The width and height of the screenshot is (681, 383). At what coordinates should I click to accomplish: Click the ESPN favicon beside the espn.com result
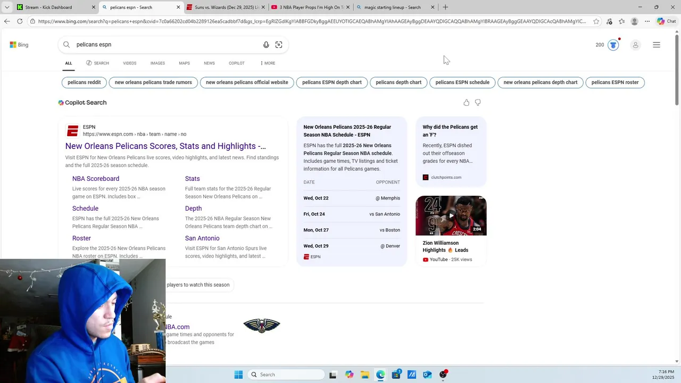click(73, 131)
